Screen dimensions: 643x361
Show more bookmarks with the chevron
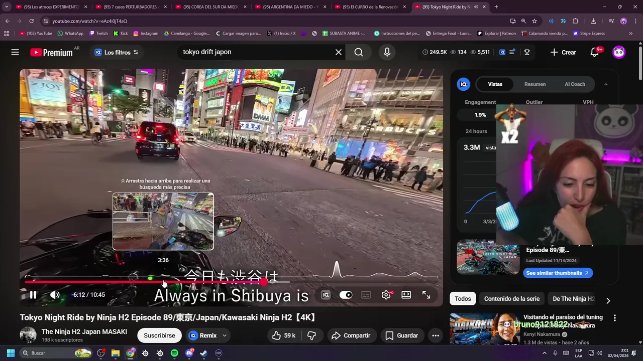(x=631, y=34)
